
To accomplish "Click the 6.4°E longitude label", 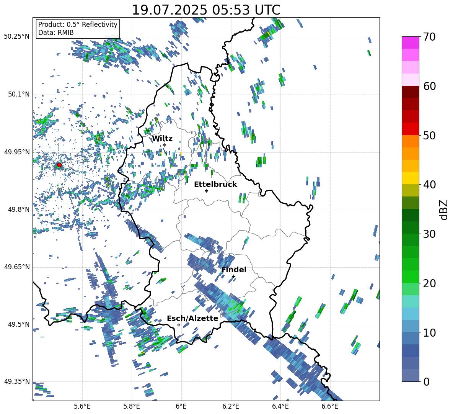I will [280, 406].
